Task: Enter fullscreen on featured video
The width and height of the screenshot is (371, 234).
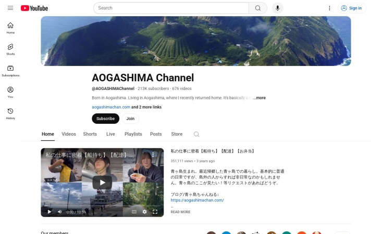Action: pos(155,212)
